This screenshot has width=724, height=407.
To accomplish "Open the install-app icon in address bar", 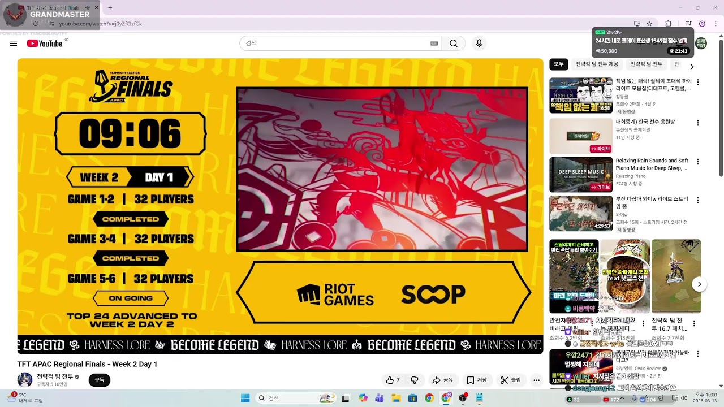I will click(x=637, y=24).
